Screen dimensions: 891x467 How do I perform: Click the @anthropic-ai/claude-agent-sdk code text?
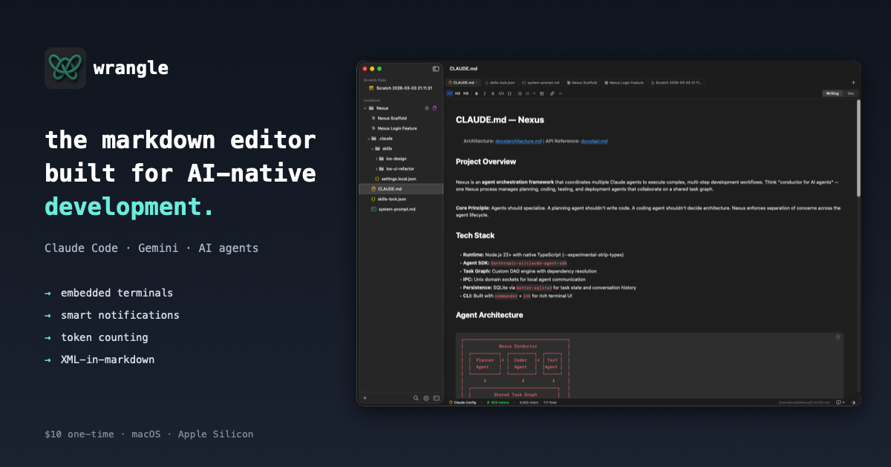[x=529, y=262]
